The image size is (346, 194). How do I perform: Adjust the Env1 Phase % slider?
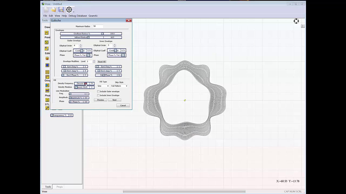[75, 75]
